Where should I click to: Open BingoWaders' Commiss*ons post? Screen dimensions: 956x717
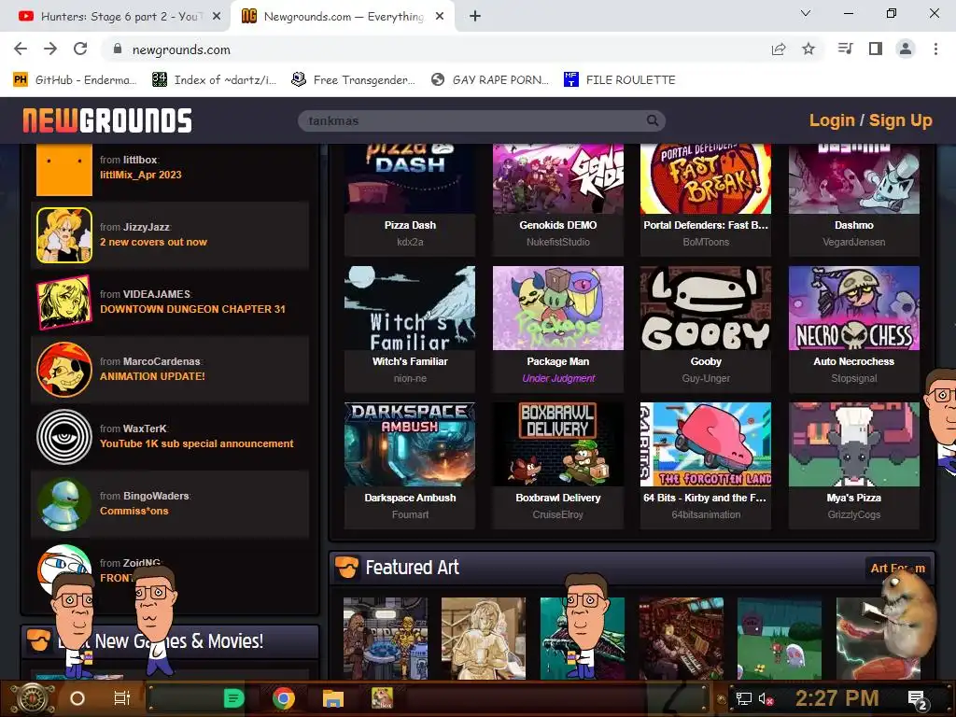(x=134, y=511)
